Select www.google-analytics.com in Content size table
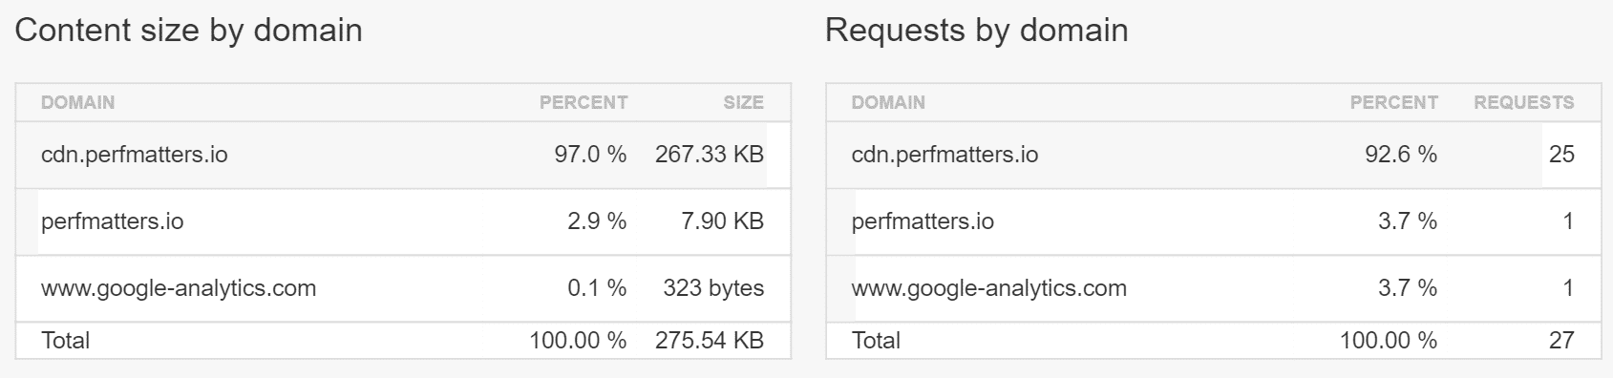 [179, 288]
